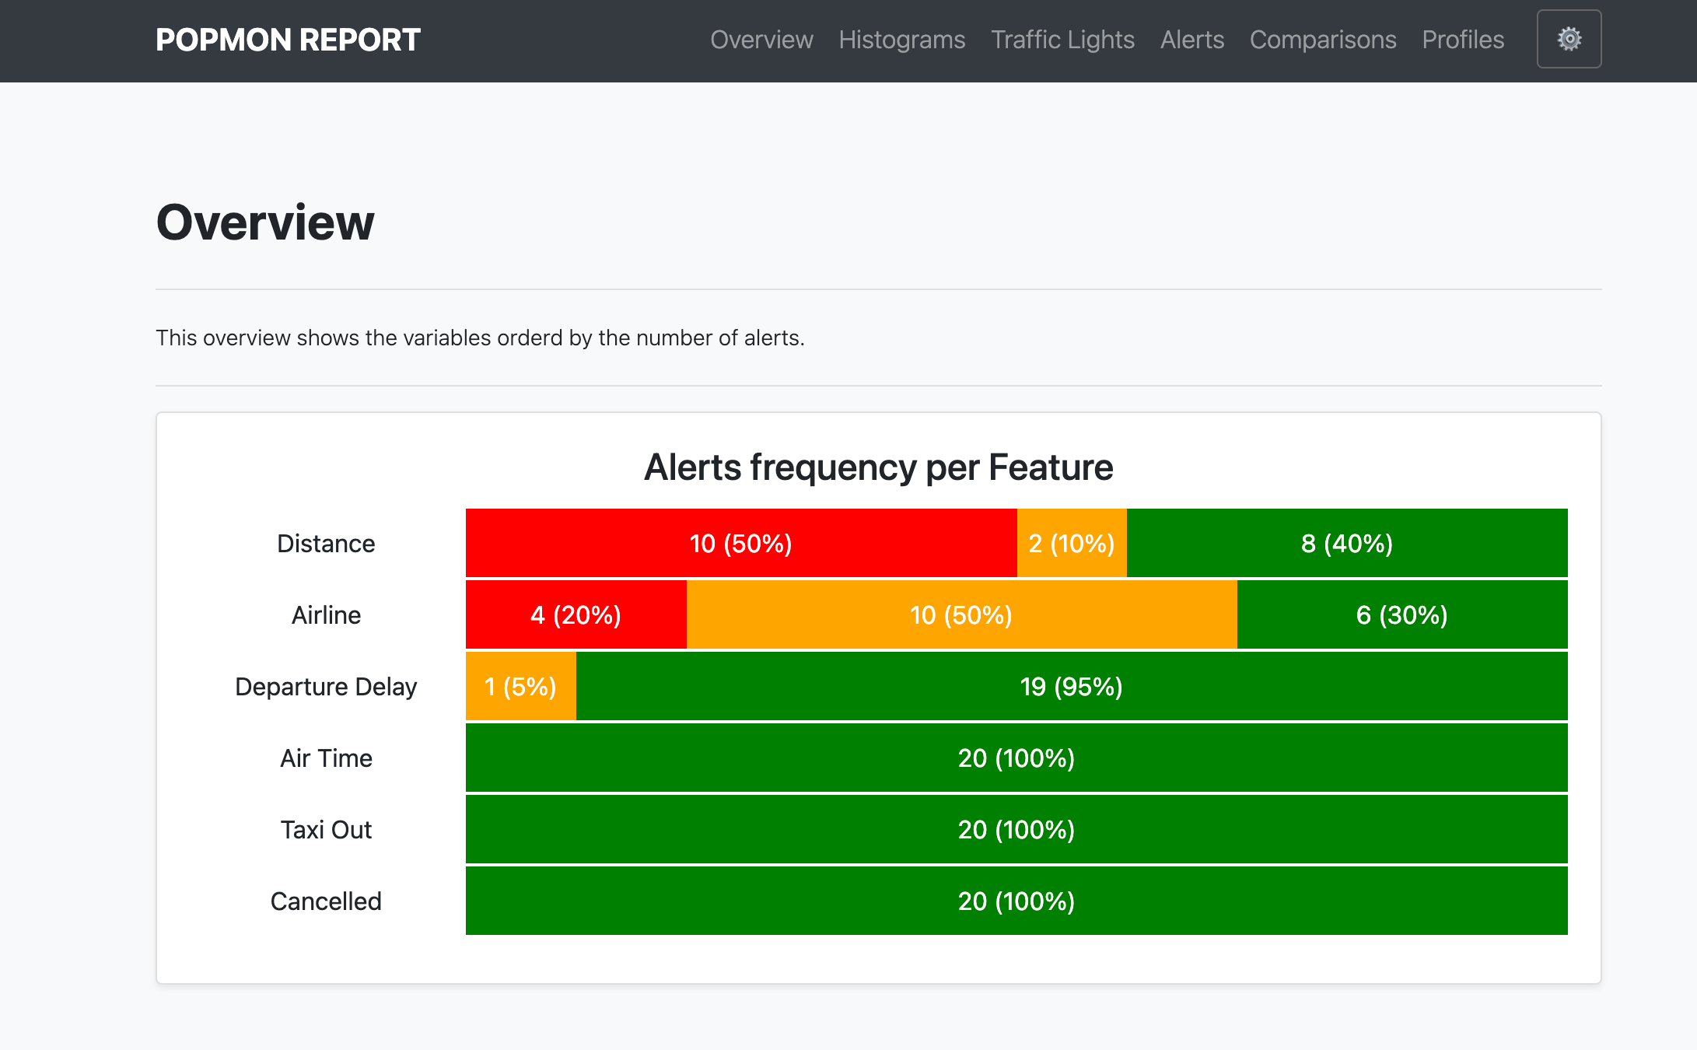Click Distance red bar showing 10 (50%)
Screen dimensions: 1697x1050
(740, 543)
